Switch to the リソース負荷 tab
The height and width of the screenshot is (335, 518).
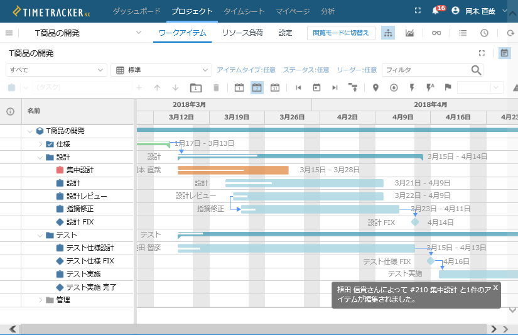(242, 33)
